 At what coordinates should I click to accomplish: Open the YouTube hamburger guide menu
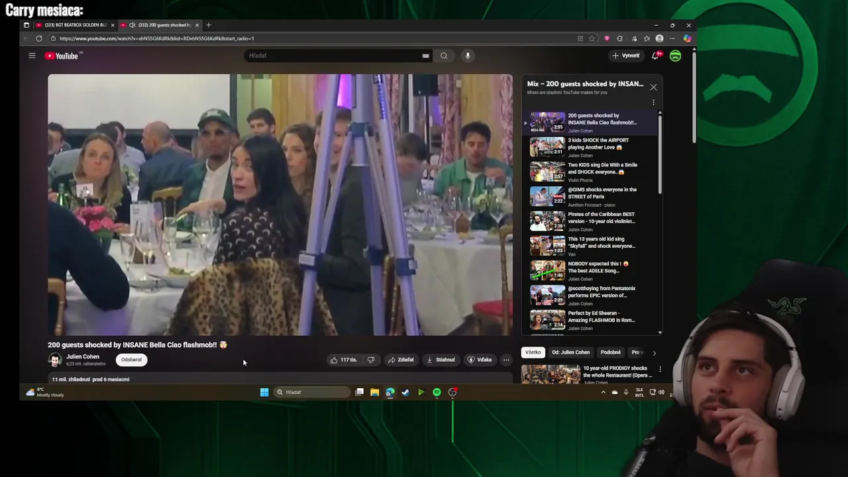(32, 56)
